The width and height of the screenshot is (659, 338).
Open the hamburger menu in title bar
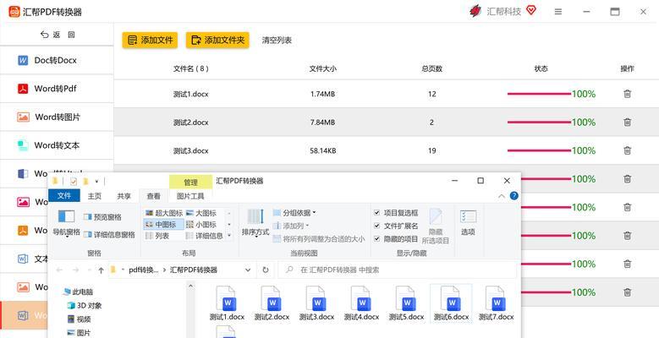point(558,12)
